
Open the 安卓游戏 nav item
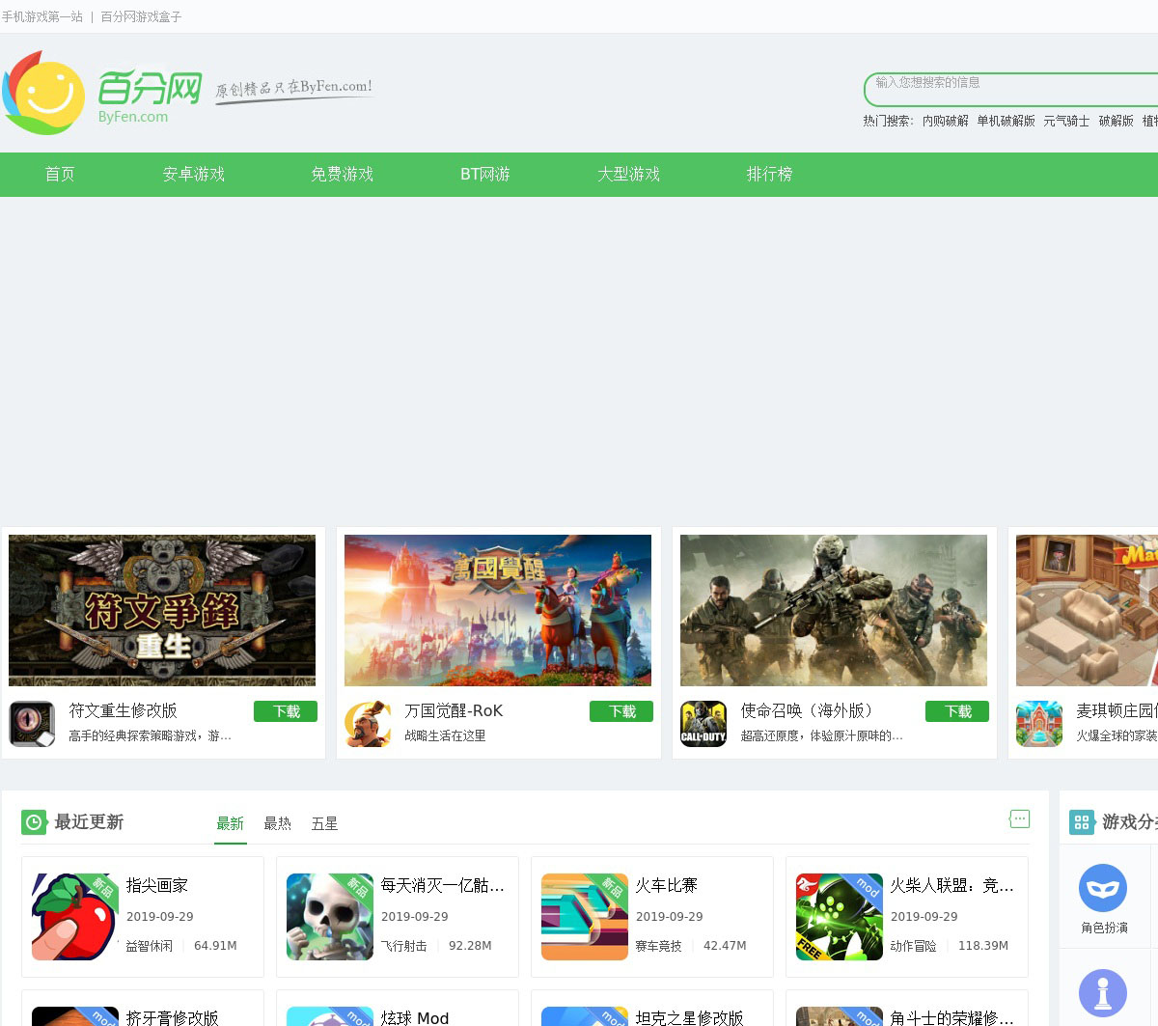click(194, 175)
